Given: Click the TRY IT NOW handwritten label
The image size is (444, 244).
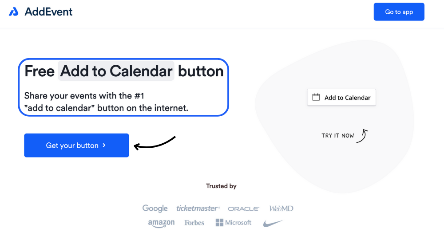Looking at the screenshot, I should tap(337, 136).
